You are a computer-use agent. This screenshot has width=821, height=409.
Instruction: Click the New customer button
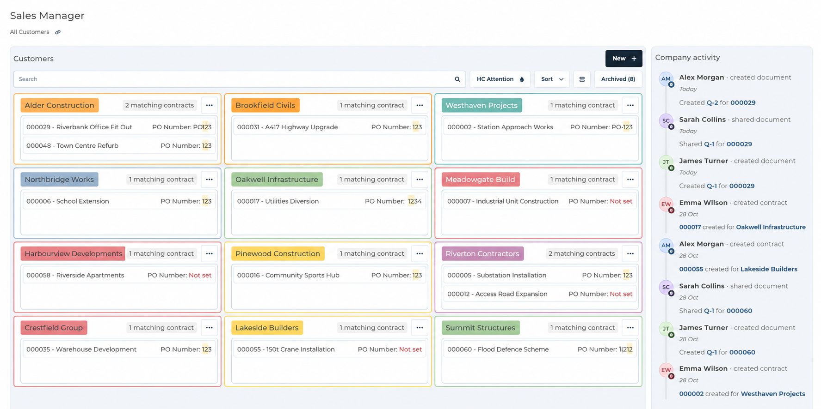[x=623, y=59]
